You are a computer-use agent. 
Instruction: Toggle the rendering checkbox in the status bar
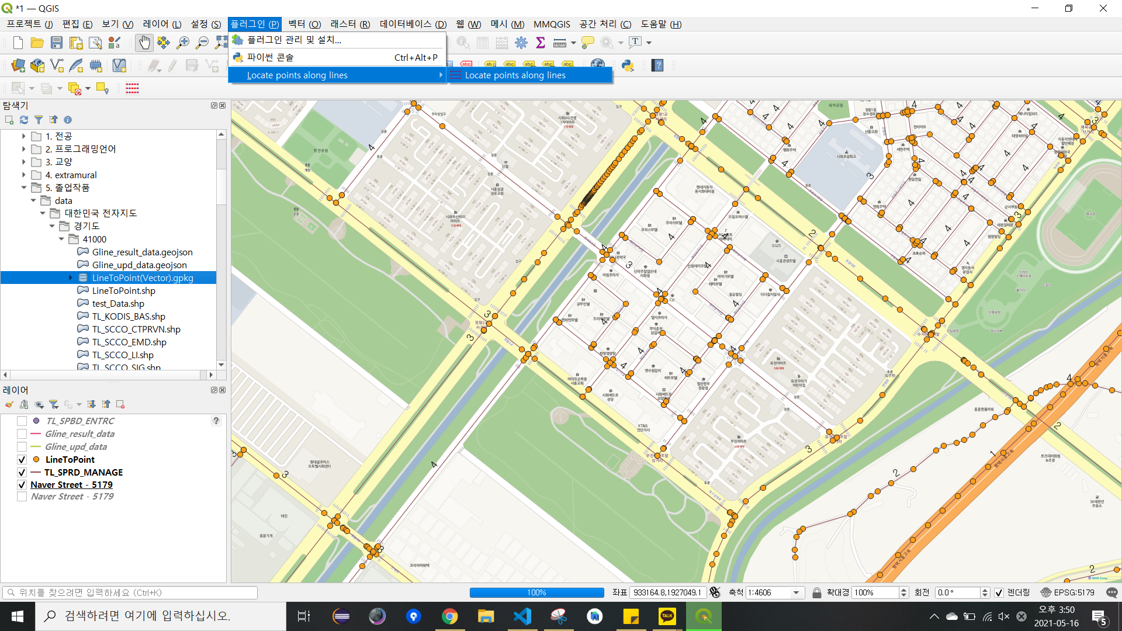click(999, 592)
